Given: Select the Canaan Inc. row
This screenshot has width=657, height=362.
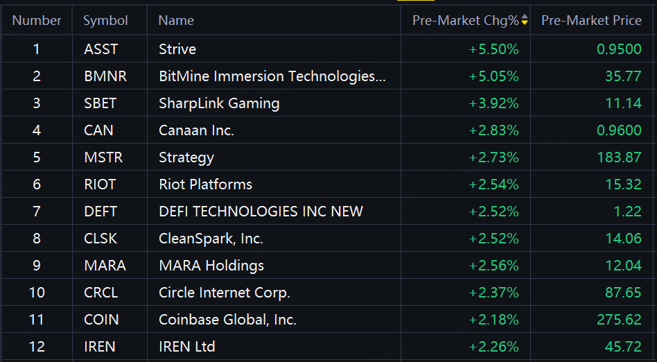Looking at the screenshot, I should coord(196,130).
